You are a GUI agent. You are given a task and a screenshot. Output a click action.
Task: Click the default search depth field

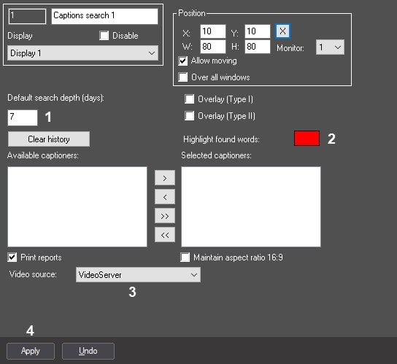(23, 117)
